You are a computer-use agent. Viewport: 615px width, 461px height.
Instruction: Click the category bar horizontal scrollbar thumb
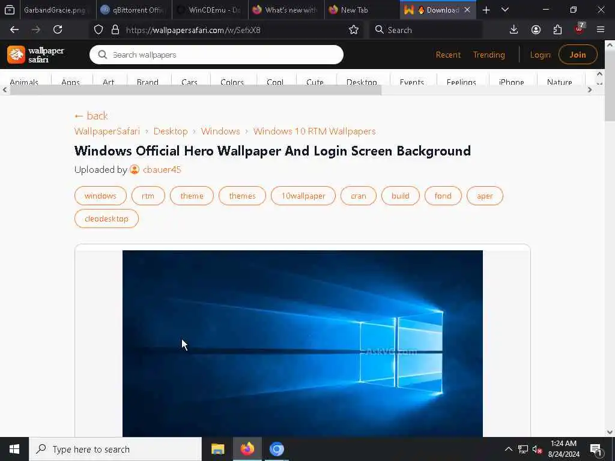[x=195, y=90]
